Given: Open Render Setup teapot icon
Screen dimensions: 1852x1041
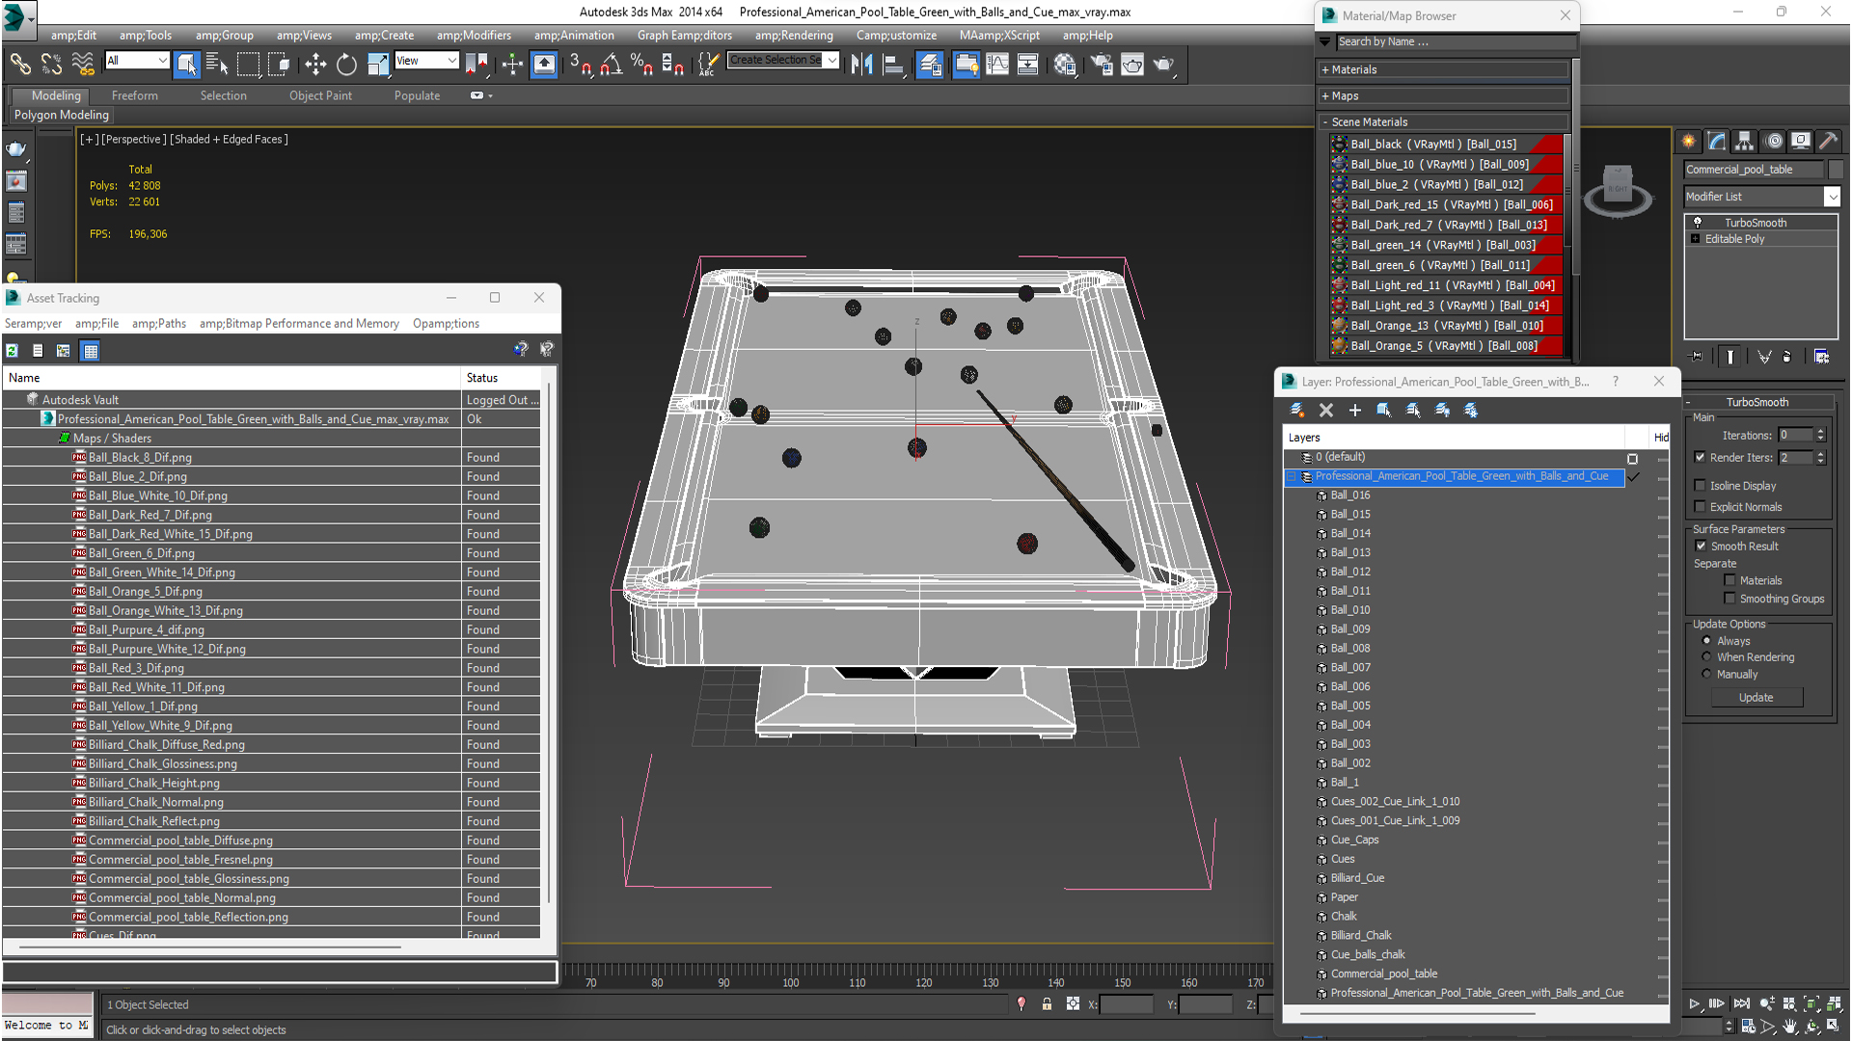Looking at the screenshot, I should pos(1102,64).
